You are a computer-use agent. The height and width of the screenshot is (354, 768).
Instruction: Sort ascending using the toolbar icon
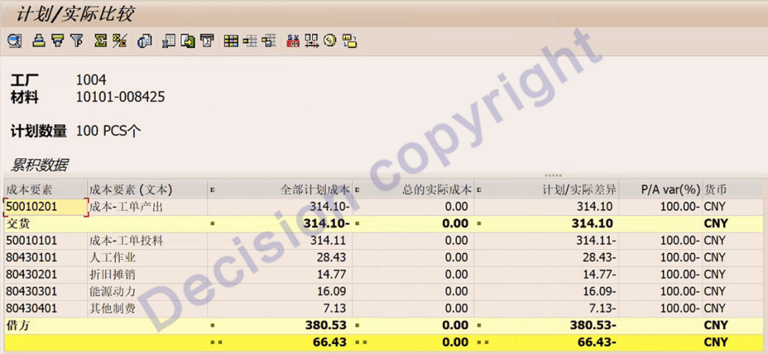click(x=39, y=41)
